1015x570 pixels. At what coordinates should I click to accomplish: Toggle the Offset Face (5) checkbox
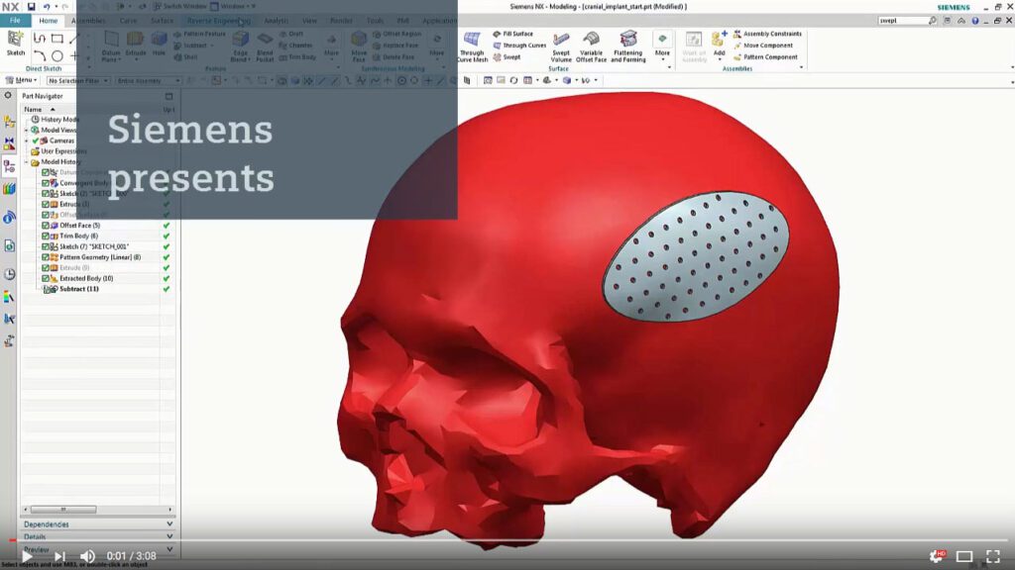pyautogui.click(x=46, y=226)
